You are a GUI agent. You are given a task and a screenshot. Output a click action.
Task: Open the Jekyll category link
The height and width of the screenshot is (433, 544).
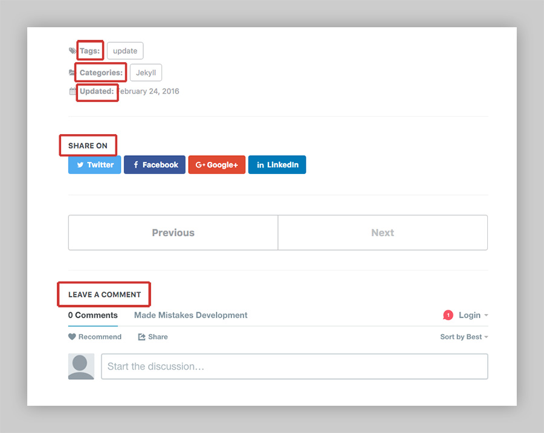click(146, 73)
